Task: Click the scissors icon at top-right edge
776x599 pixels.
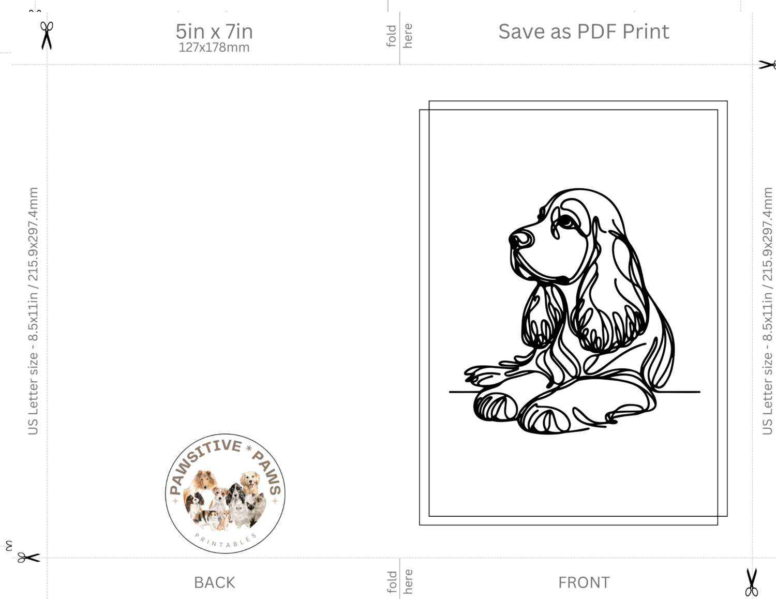Action: point(768,65)
